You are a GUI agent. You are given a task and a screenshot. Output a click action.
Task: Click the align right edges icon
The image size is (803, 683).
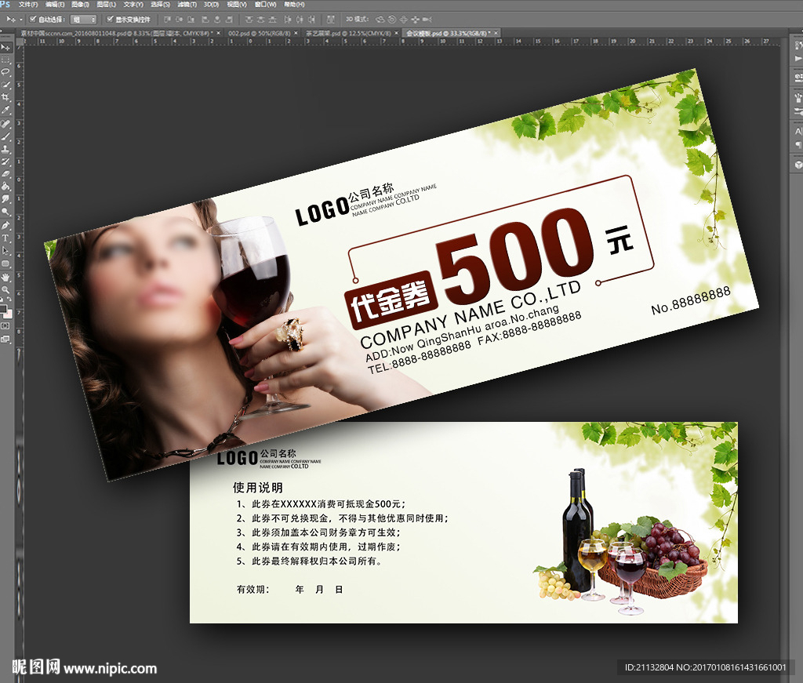point(229,20)
